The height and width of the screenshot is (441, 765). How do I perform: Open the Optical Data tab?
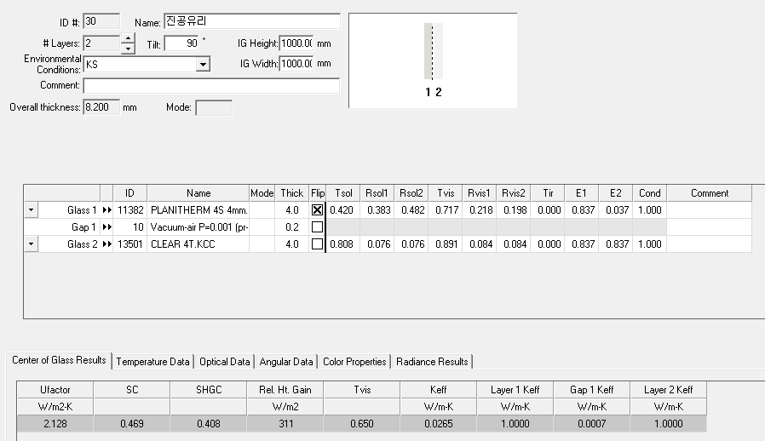225,362
